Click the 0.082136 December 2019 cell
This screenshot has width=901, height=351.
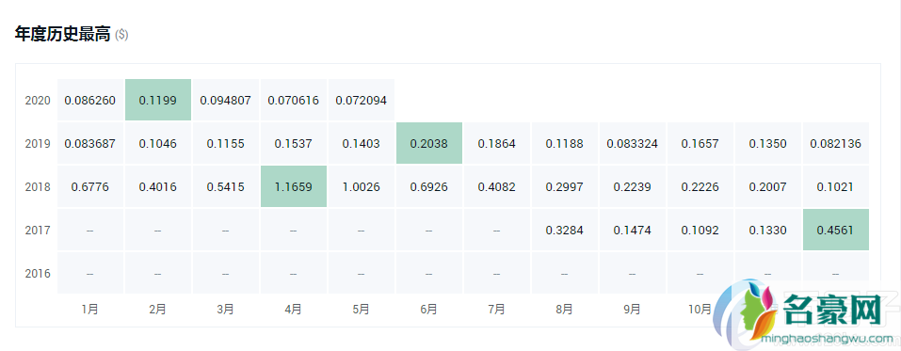pyautogui.click(x=835, y=144)
